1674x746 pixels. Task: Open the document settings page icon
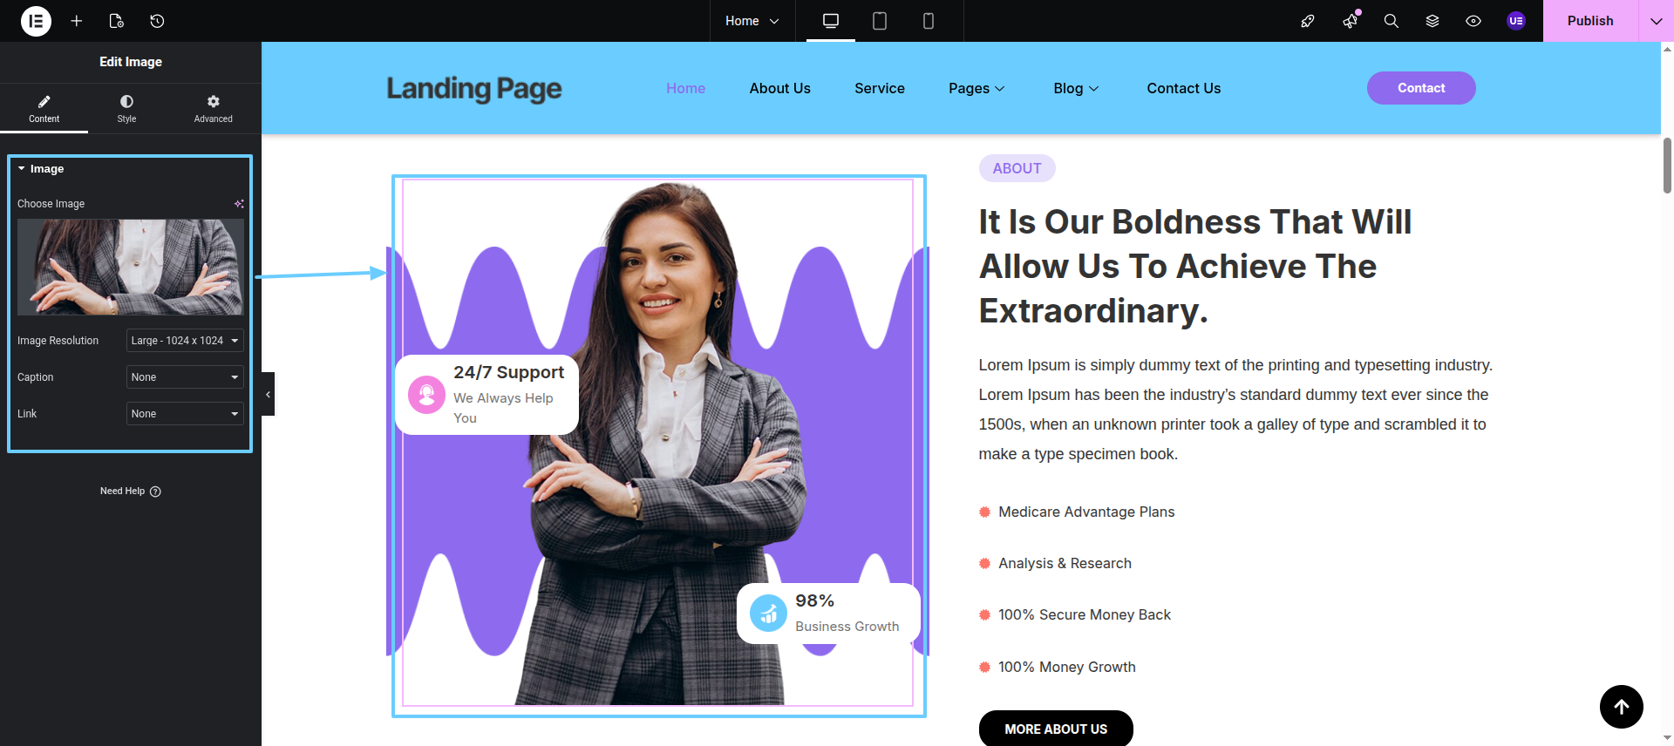click(117, 21)
